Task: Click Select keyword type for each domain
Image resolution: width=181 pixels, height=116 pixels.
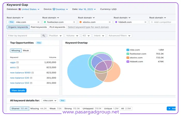Action: [88, 27]
